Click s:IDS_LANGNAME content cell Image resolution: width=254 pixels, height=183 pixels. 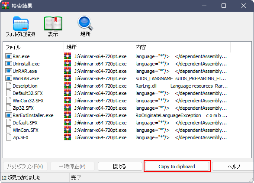(181, 78)
